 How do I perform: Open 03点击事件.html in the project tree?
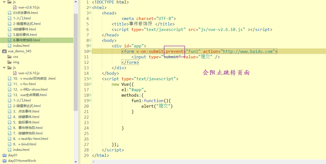click(26, 13)
